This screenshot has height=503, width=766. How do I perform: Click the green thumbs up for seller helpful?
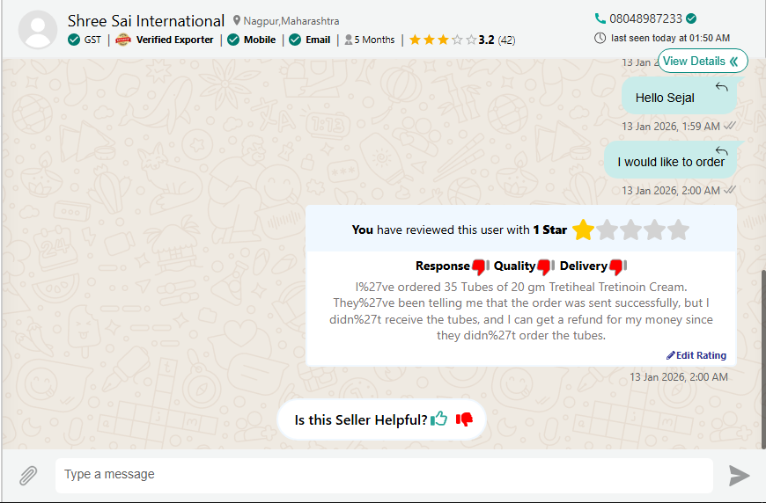click(x=439, y=419)
